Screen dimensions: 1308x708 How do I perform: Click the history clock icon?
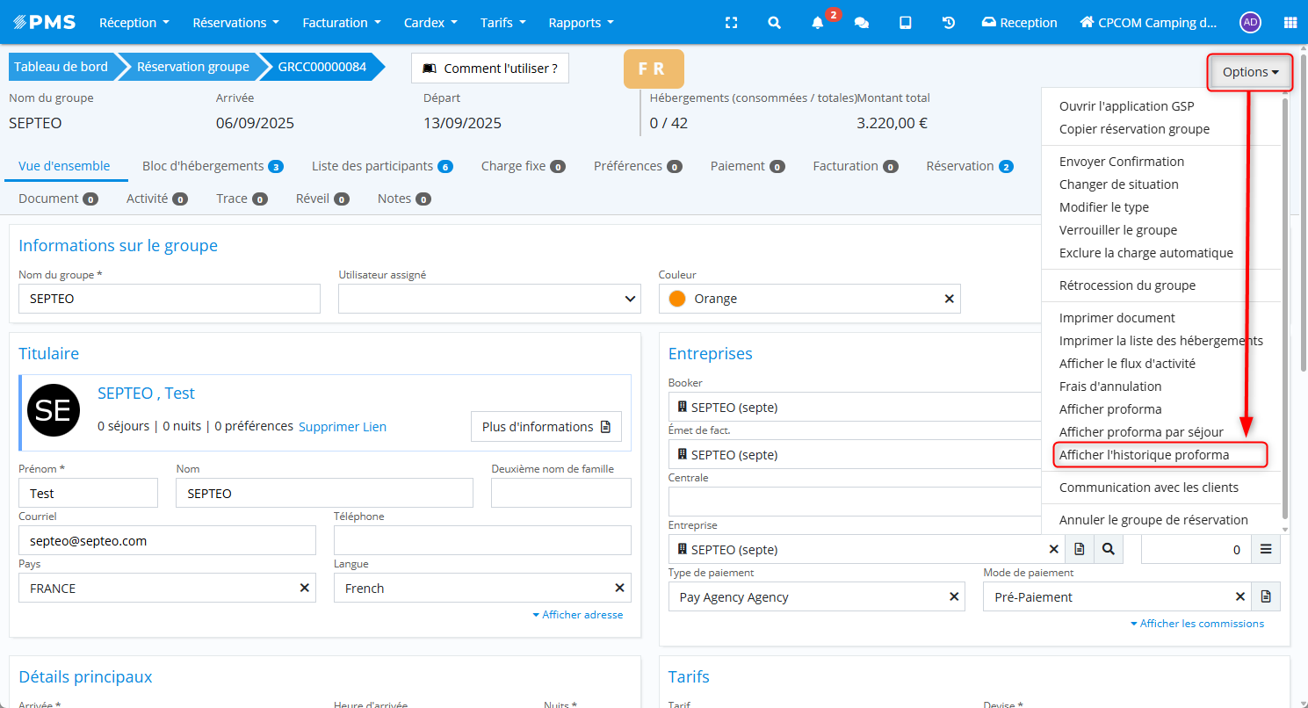(x=949, y=23)
